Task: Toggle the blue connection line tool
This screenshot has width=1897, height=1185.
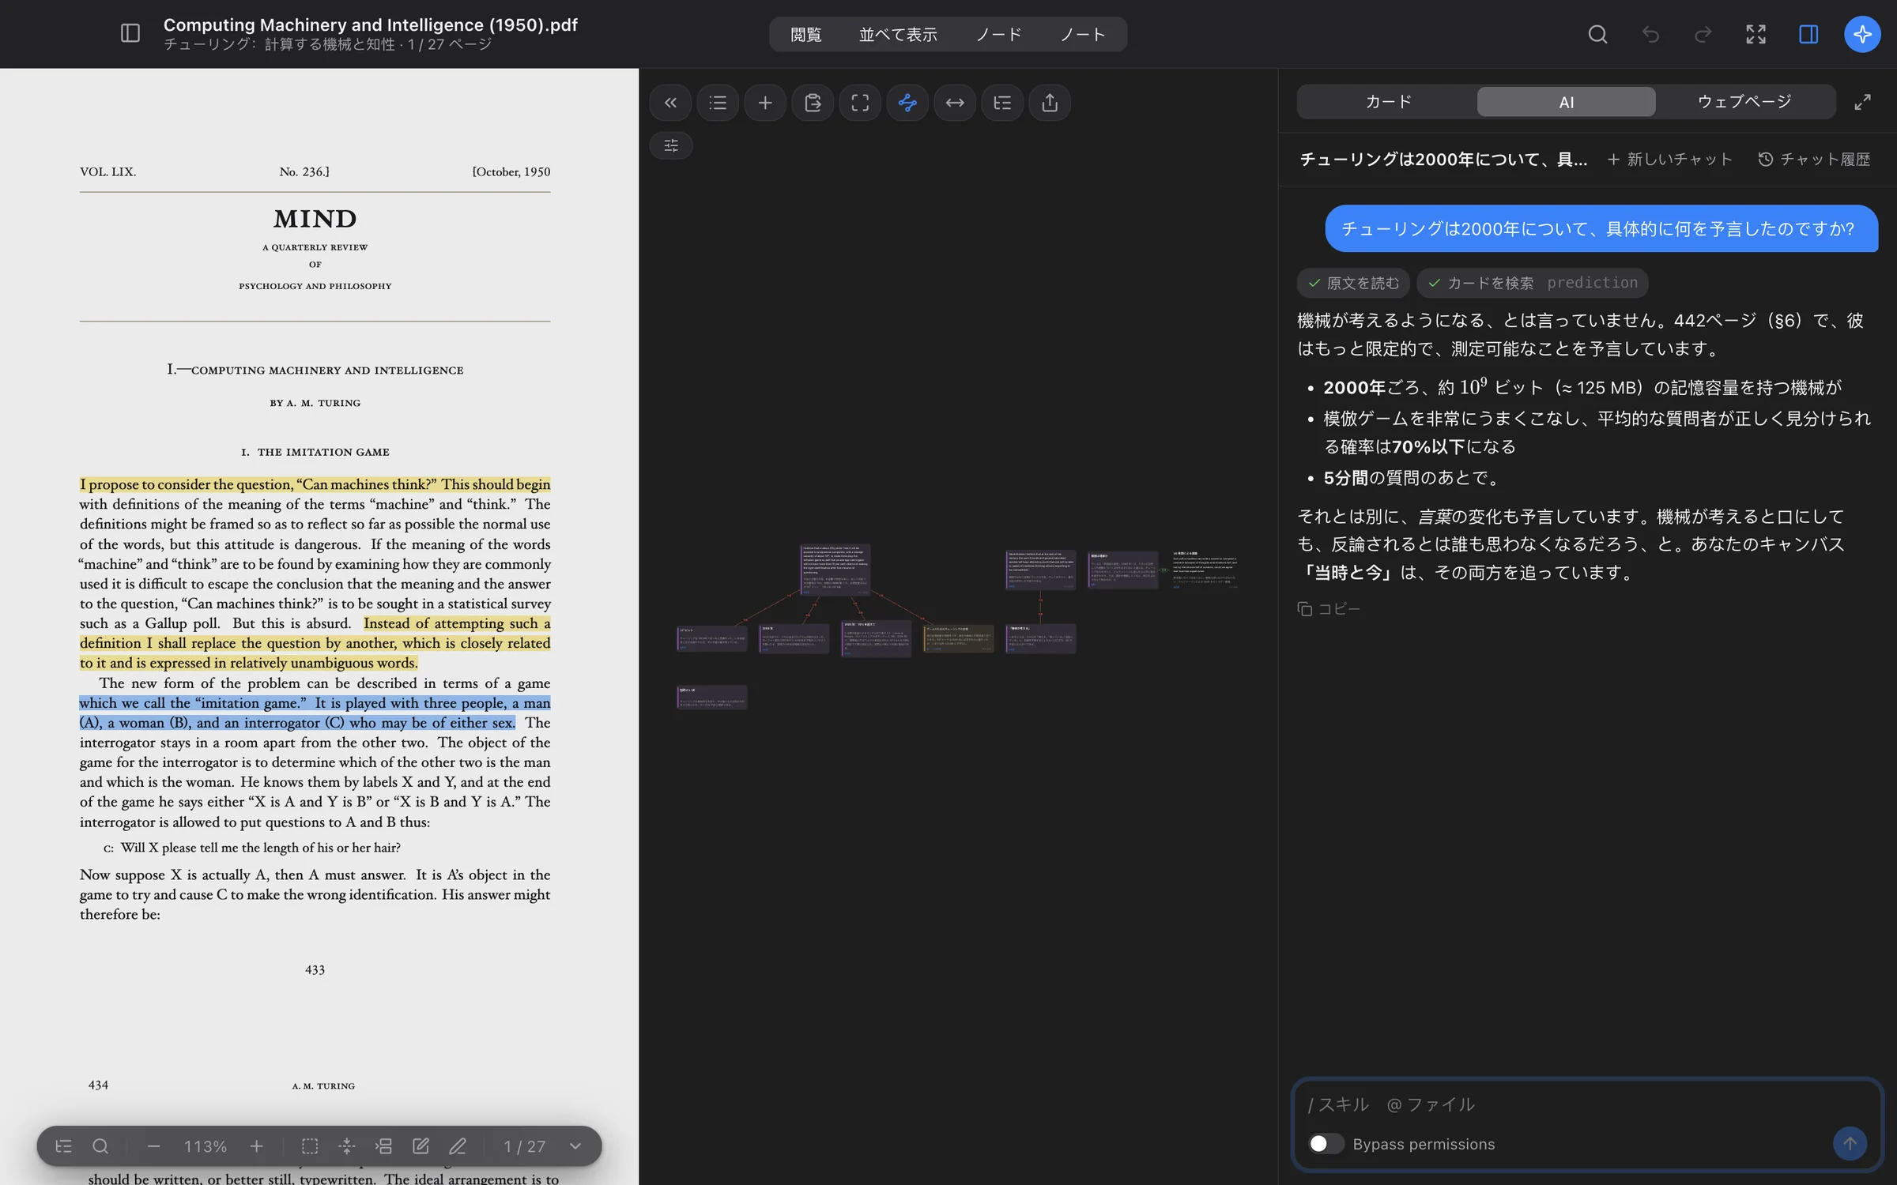Action: (907, 103)
